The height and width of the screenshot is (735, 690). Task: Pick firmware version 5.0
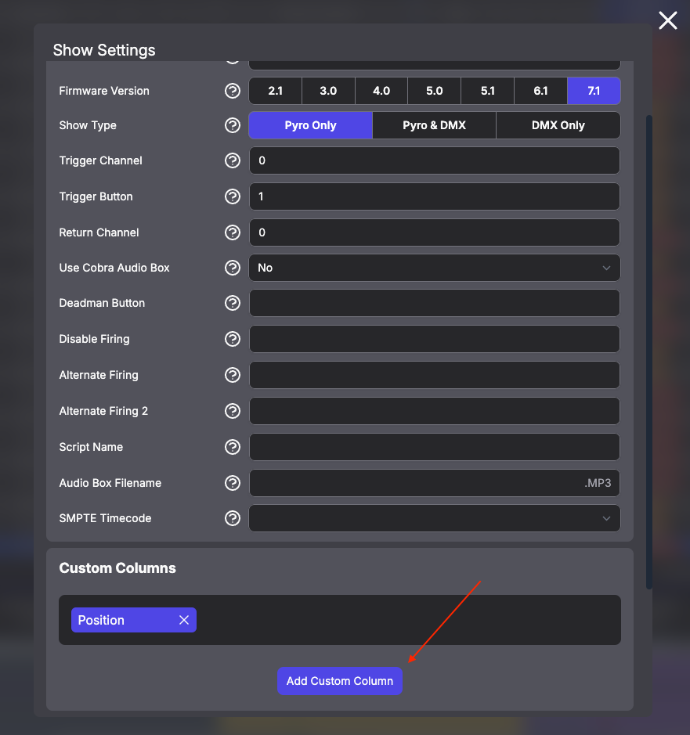[x=435, y=91]
